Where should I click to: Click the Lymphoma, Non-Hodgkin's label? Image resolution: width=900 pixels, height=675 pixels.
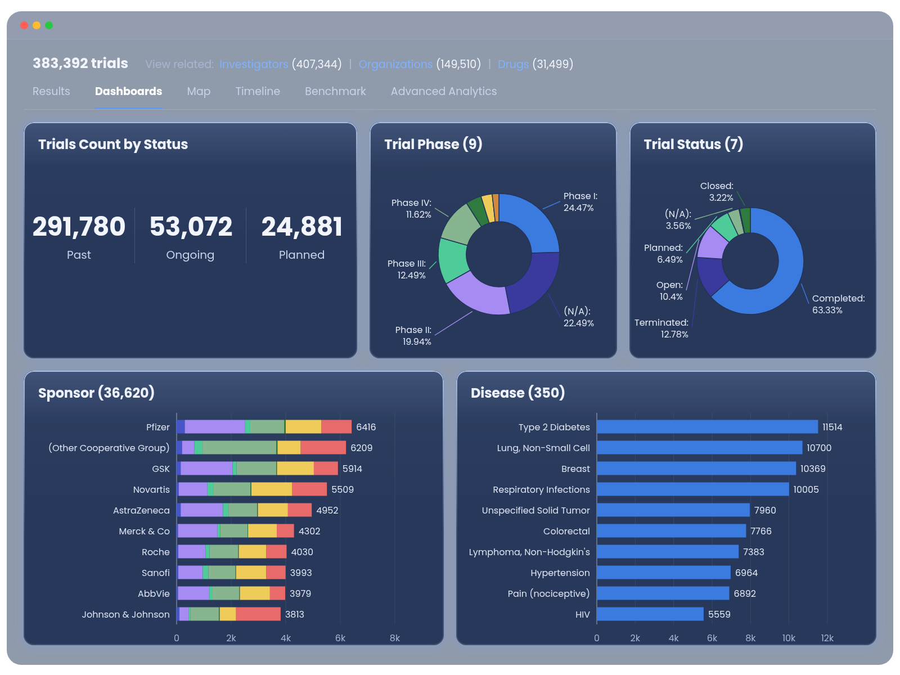[x=529, y=552]
